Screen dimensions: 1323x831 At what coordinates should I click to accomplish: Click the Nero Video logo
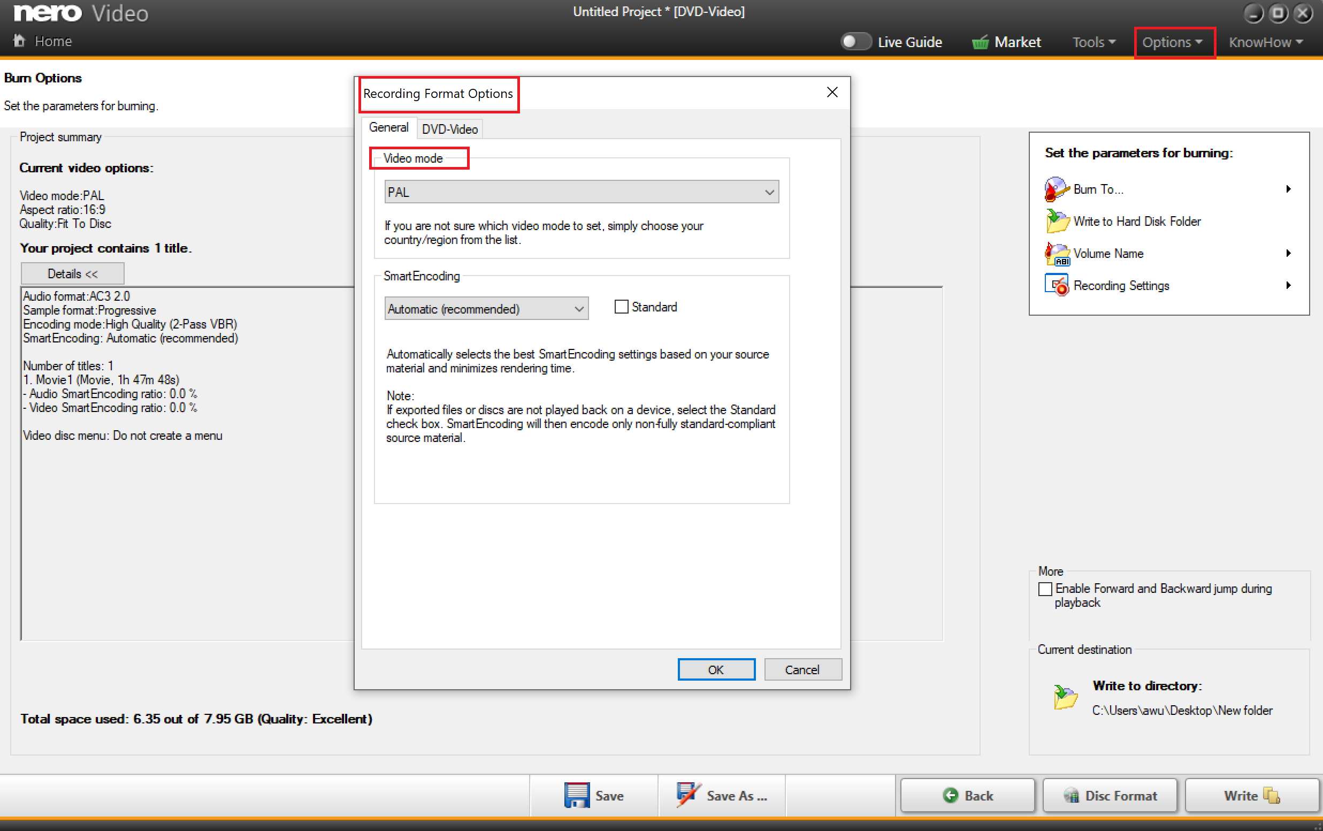81,13
